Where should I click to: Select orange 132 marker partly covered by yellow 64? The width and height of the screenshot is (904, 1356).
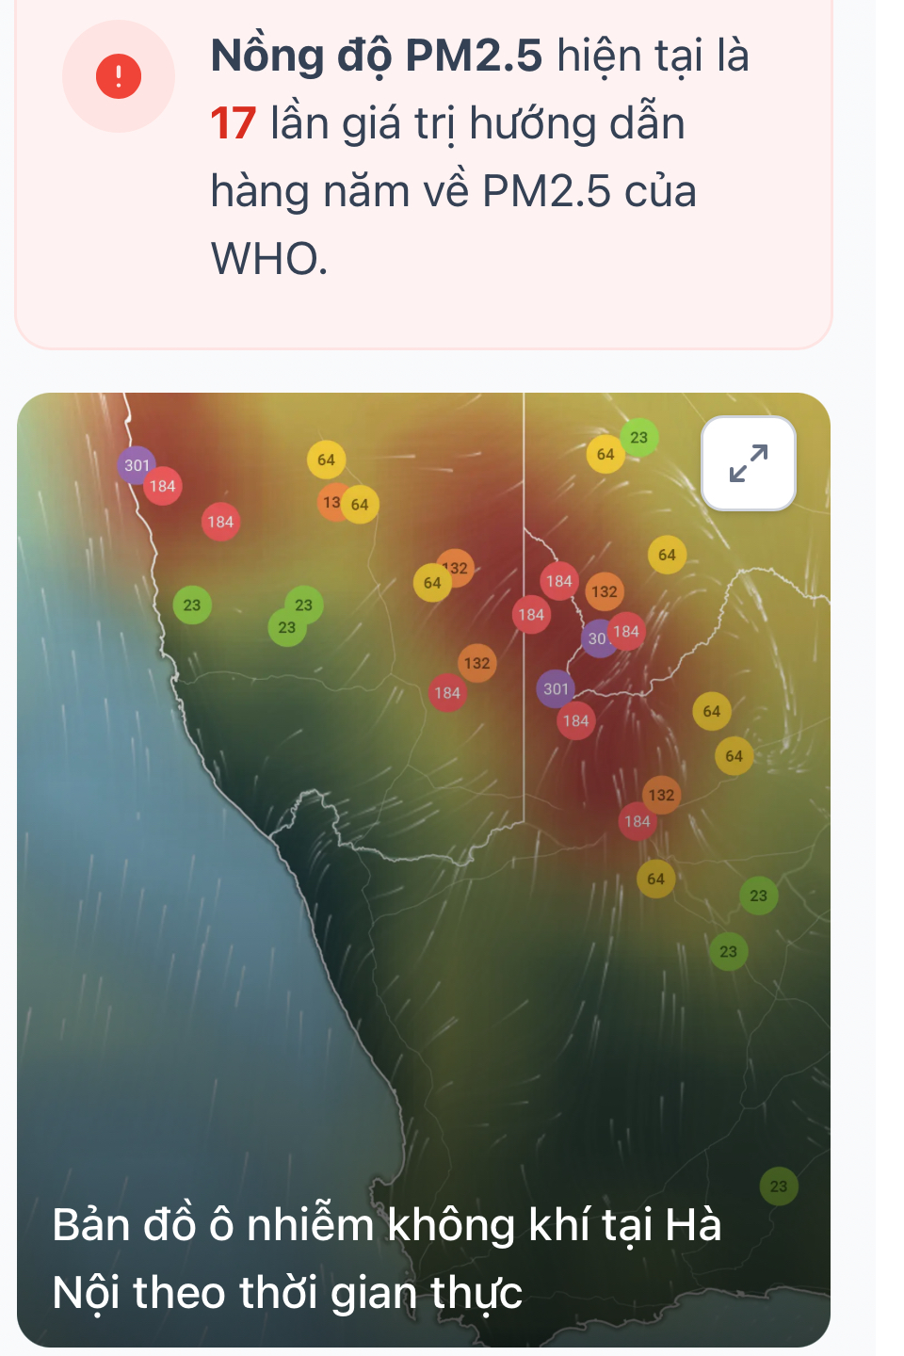click(460, 567)
